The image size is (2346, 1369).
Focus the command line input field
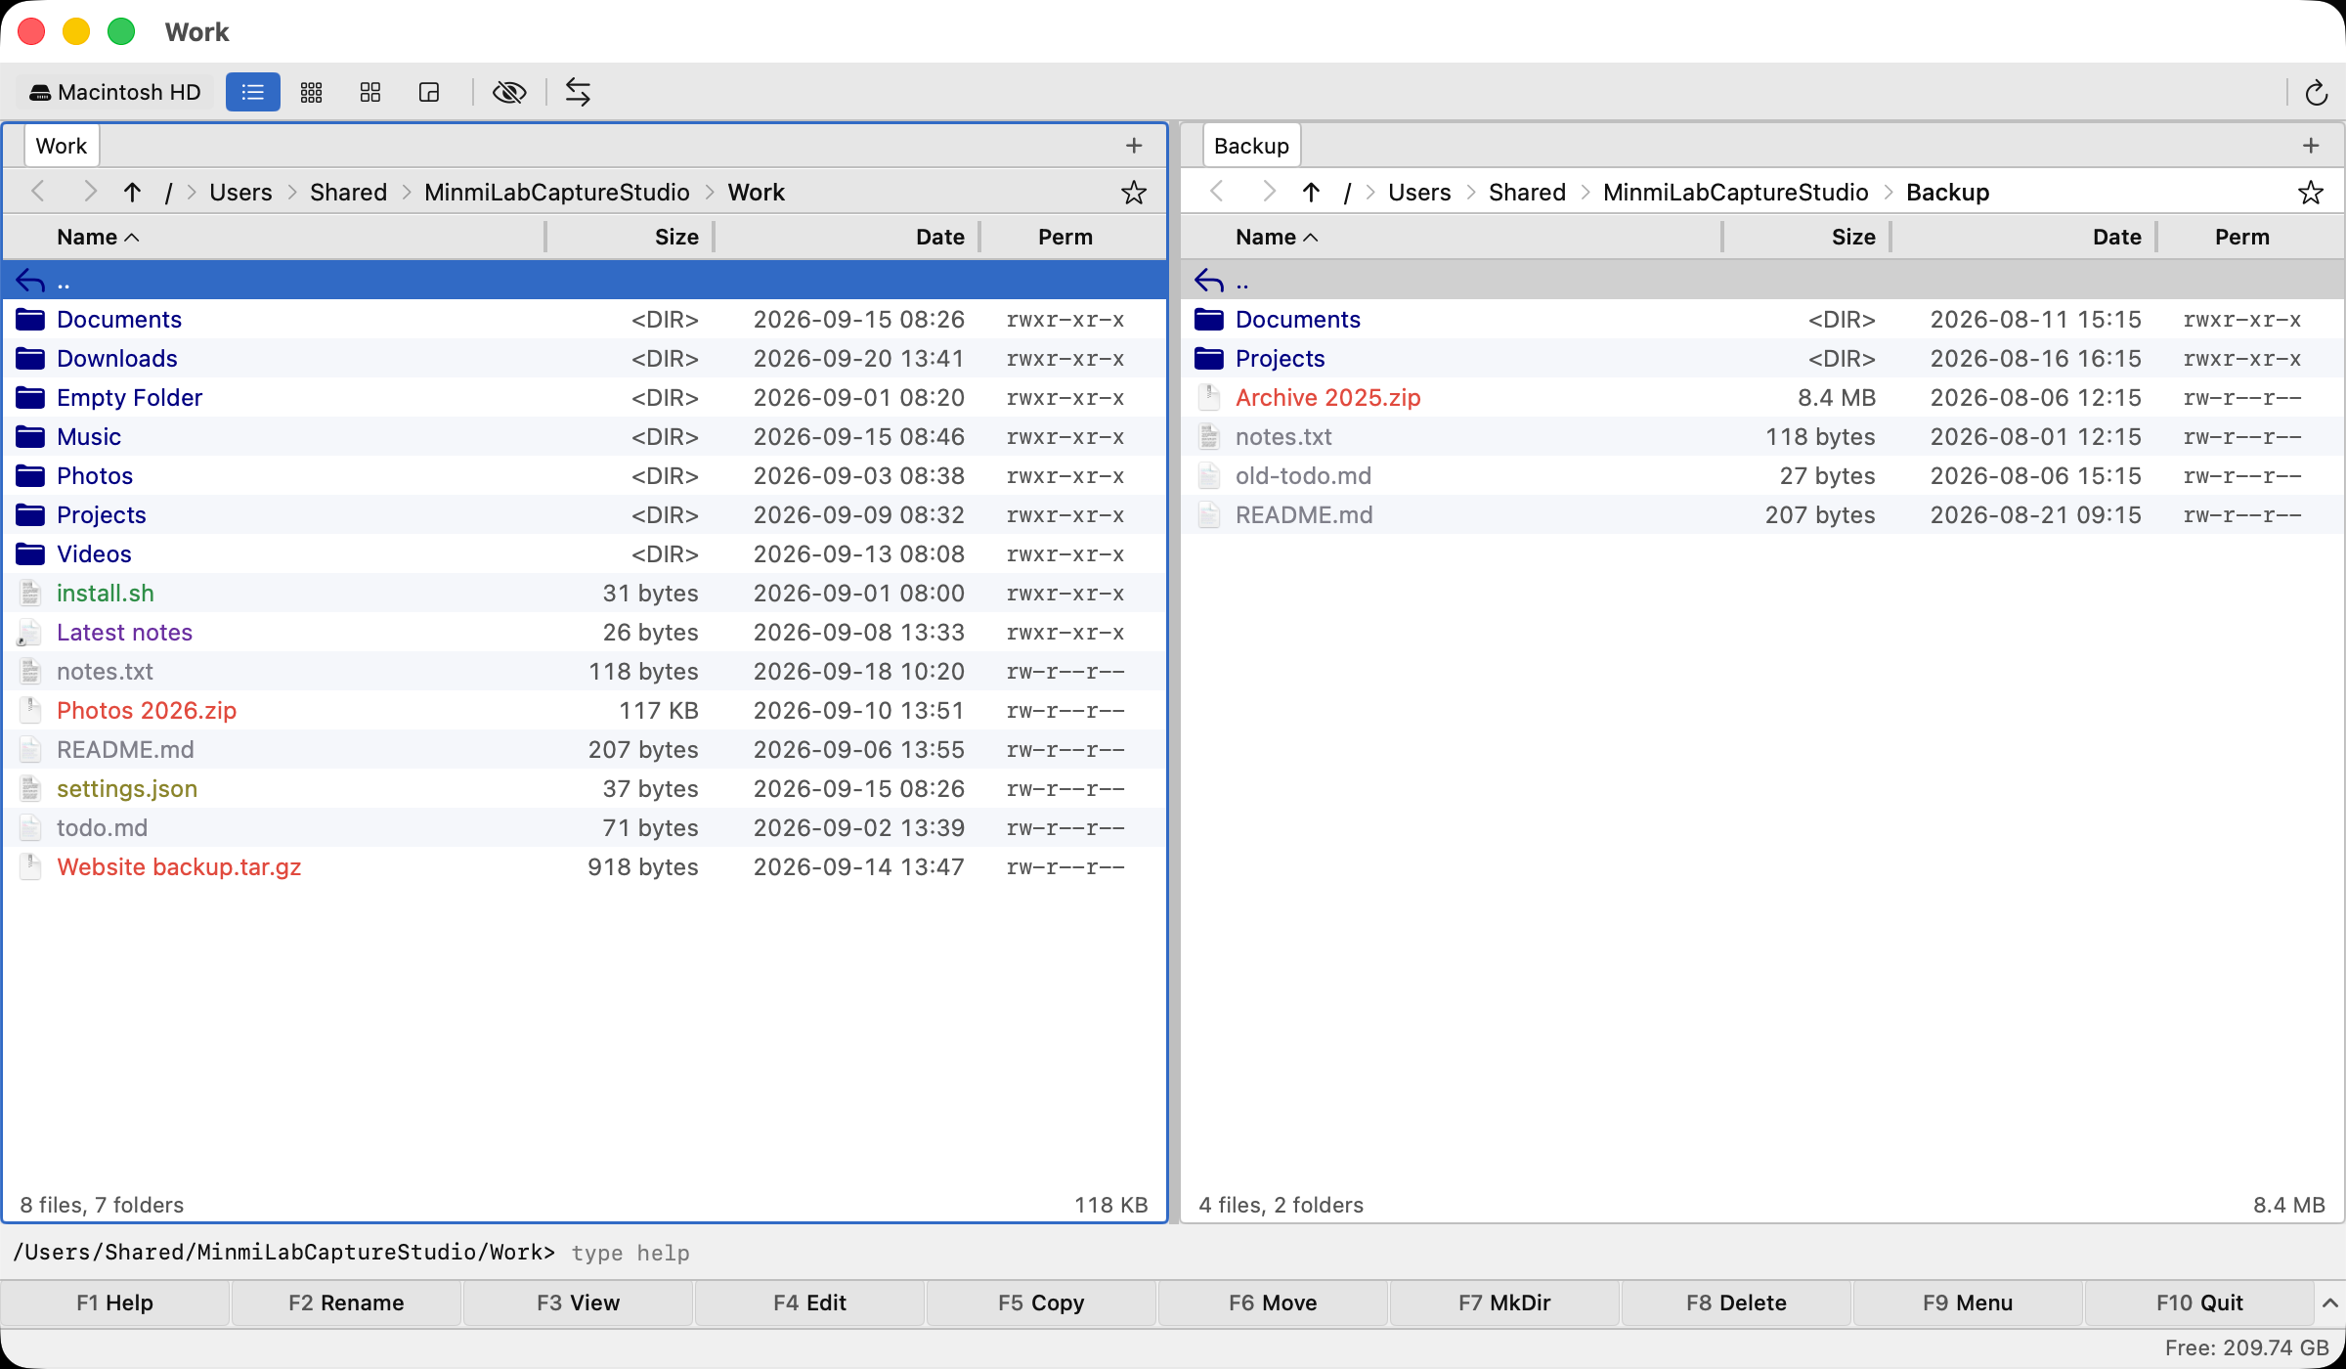1452,1253
